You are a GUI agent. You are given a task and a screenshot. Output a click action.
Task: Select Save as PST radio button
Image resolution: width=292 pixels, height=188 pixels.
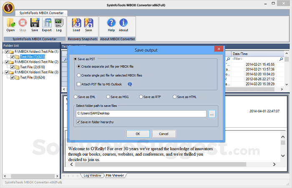(75, 59)
